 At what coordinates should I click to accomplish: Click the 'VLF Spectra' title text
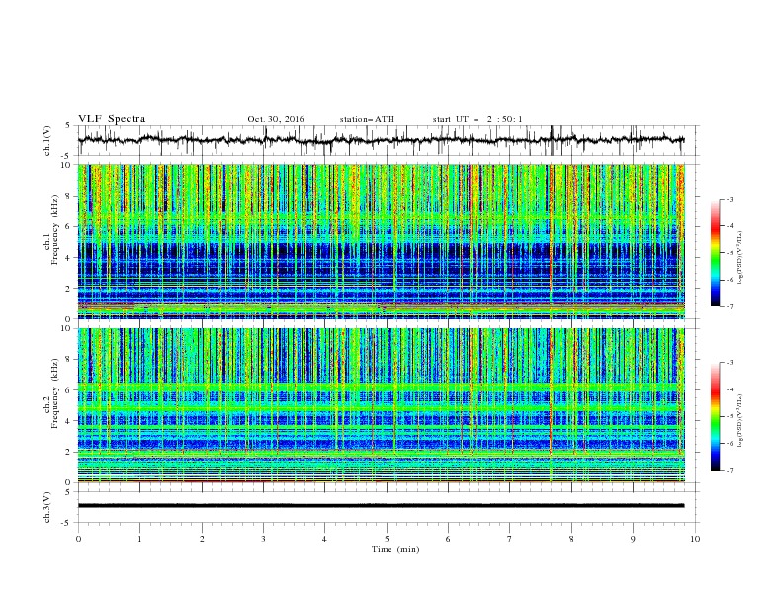[x=112, y=119]
